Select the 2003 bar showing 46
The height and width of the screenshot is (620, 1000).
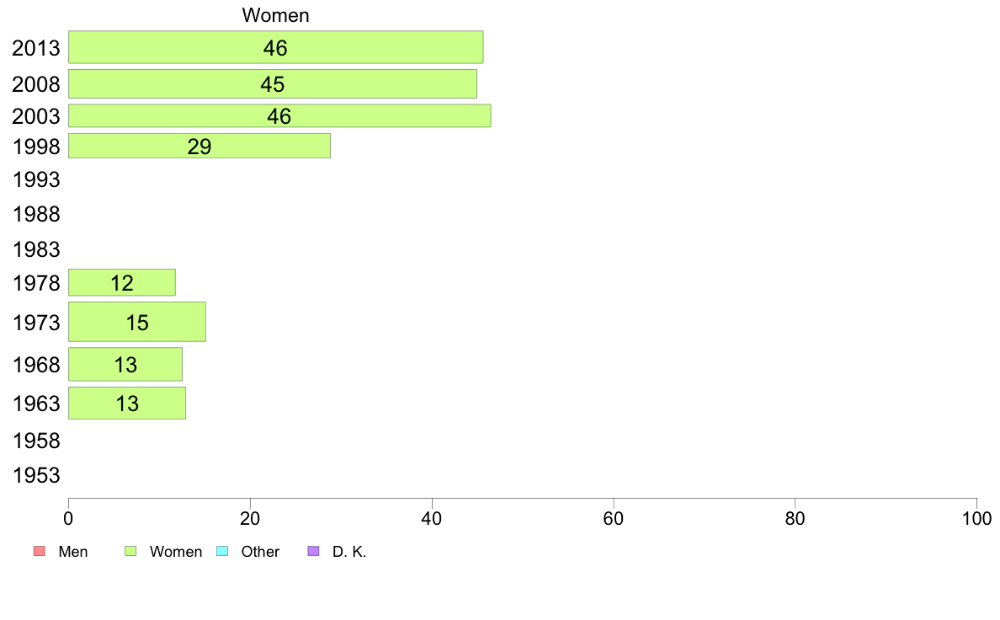pos(279,115)
